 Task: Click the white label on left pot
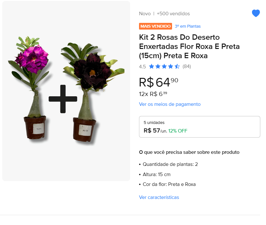38,129
